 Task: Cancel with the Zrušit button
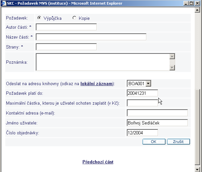[178, 142]
